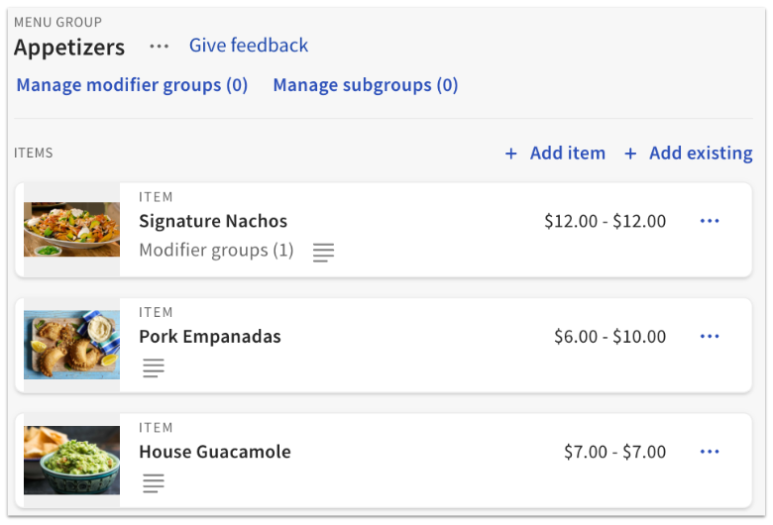Select the Signature Nachos photo thumbnail
Screen dimensions: 773x525
71,230
